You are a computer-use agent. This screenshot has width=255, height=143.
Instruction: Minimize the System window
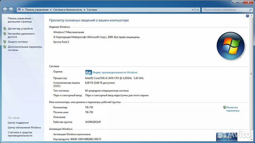[235, 2]
